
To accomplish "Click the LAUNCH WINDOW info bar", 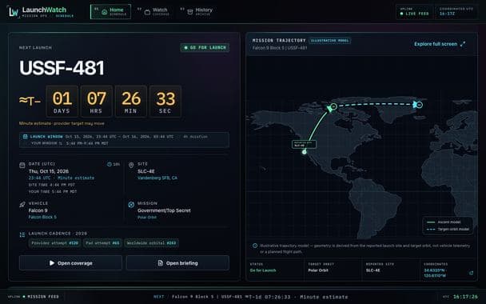I will [124, 140].
